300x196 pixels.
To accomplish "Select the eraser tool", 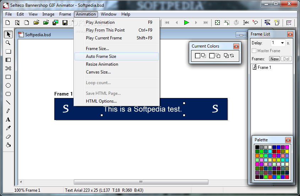I will click(x=8, y=137).
